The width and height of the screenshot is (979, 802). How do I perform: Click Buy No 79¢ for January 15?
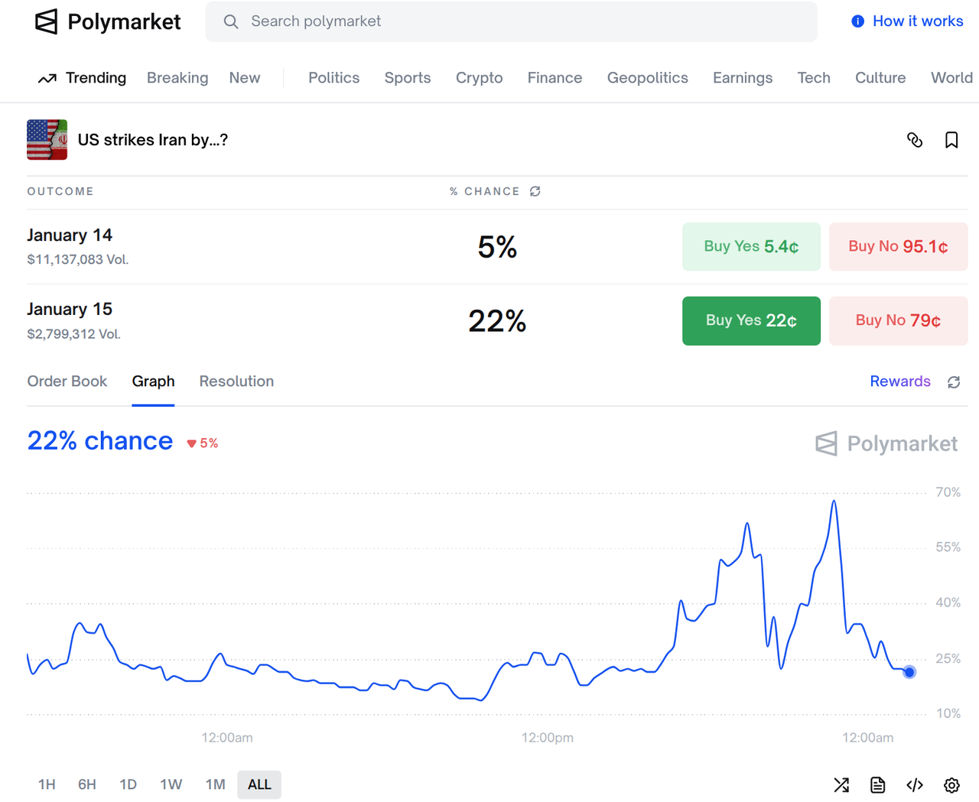click(898, 321)
